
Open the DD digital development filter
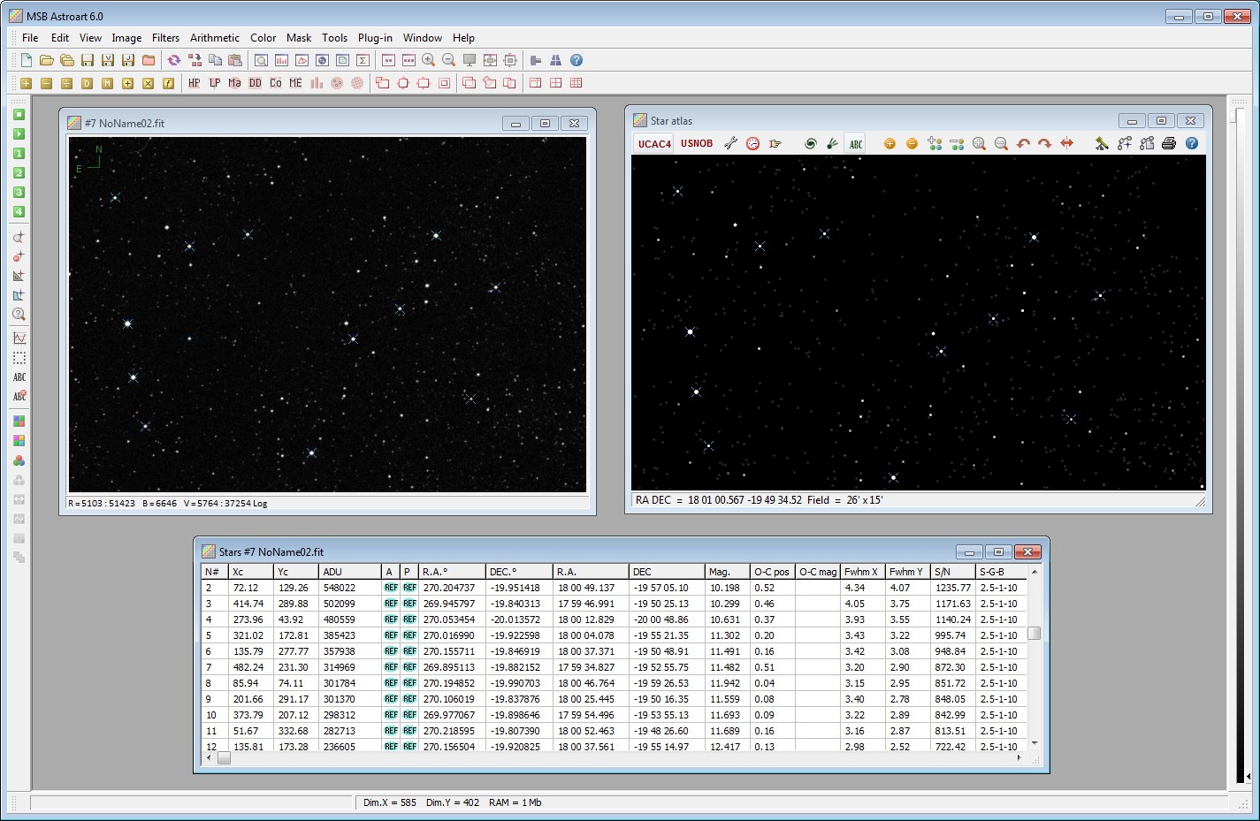[255, 82]
